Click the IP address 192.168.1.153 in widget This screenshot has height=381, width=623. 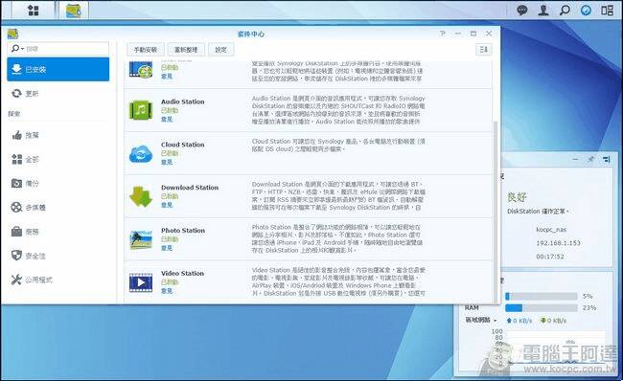click(558, 242)
